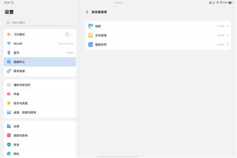Select 连接中心 label in sidebar
Screen dimensions: 237x158
(19, 62)
